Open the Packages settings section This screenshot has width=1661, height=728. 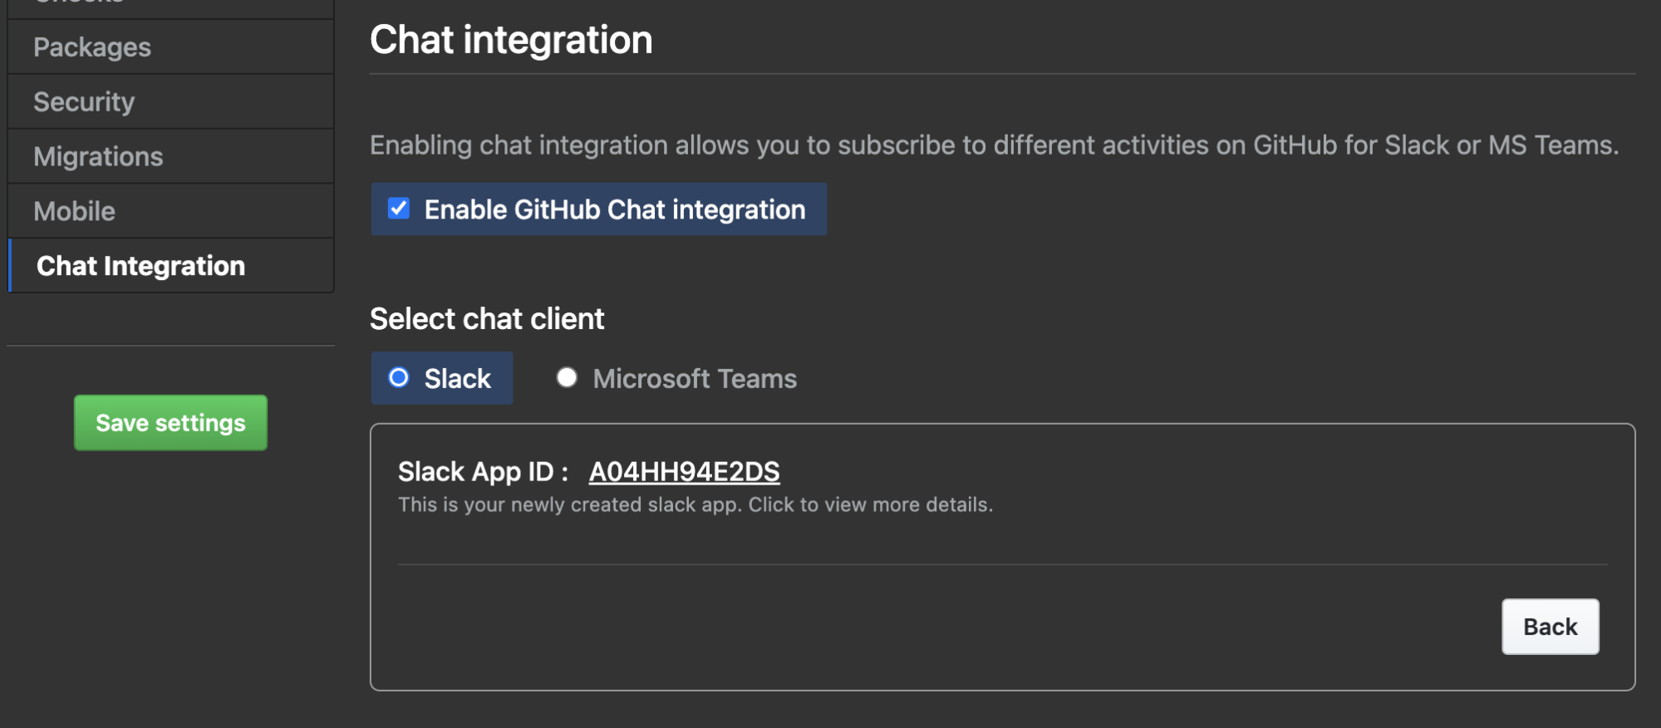[92, 47]
